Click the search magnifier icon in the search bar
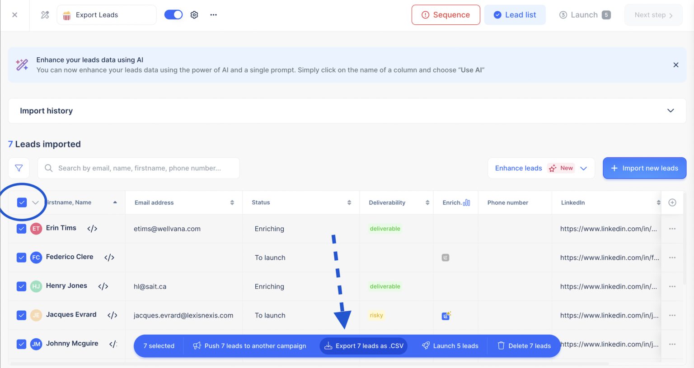694x368 pixels. pyautogui.click(x=48, y=168)
